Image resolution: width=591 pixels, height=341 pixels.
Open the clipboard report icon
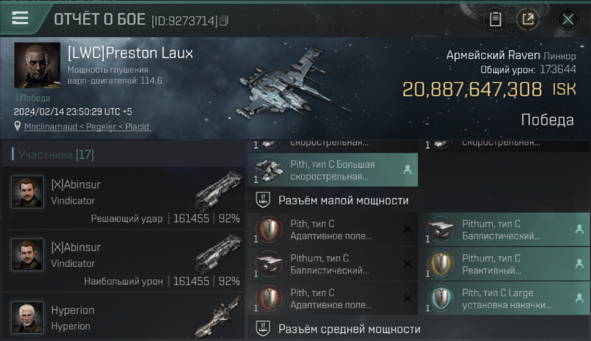click(x=496, y=19)
